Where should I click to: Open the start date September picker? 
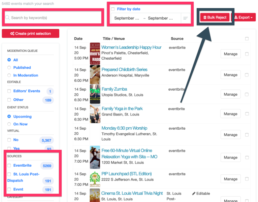coord(127,18)
